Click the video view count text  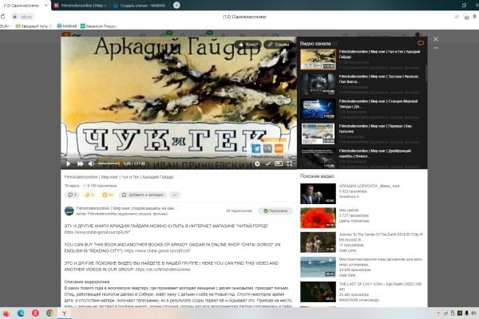(x=100, y=186)
